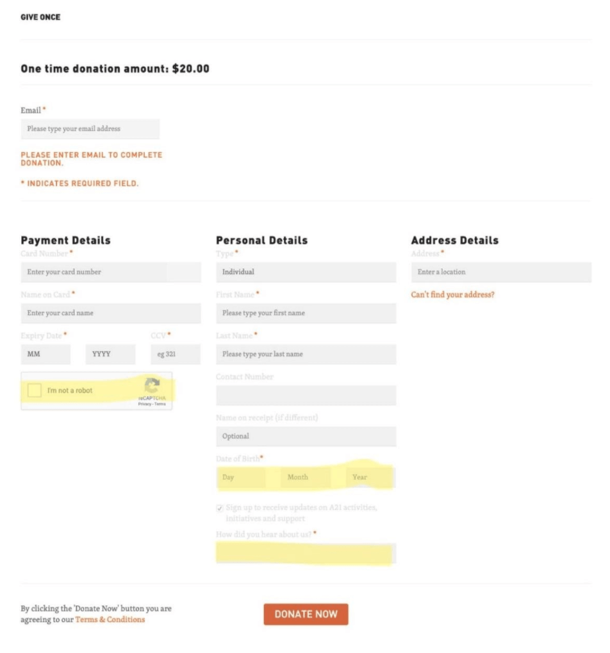Focus the card number input
The width and height of the screenshot is (610, 653).
(x=110, y=272)
